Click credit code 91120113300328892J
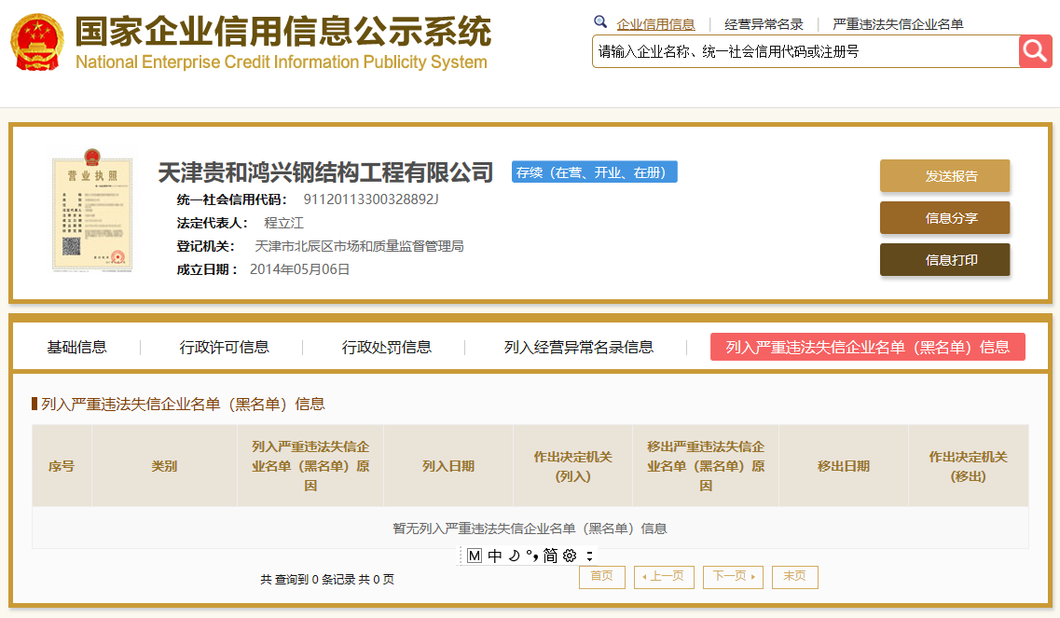 (370, 199)
